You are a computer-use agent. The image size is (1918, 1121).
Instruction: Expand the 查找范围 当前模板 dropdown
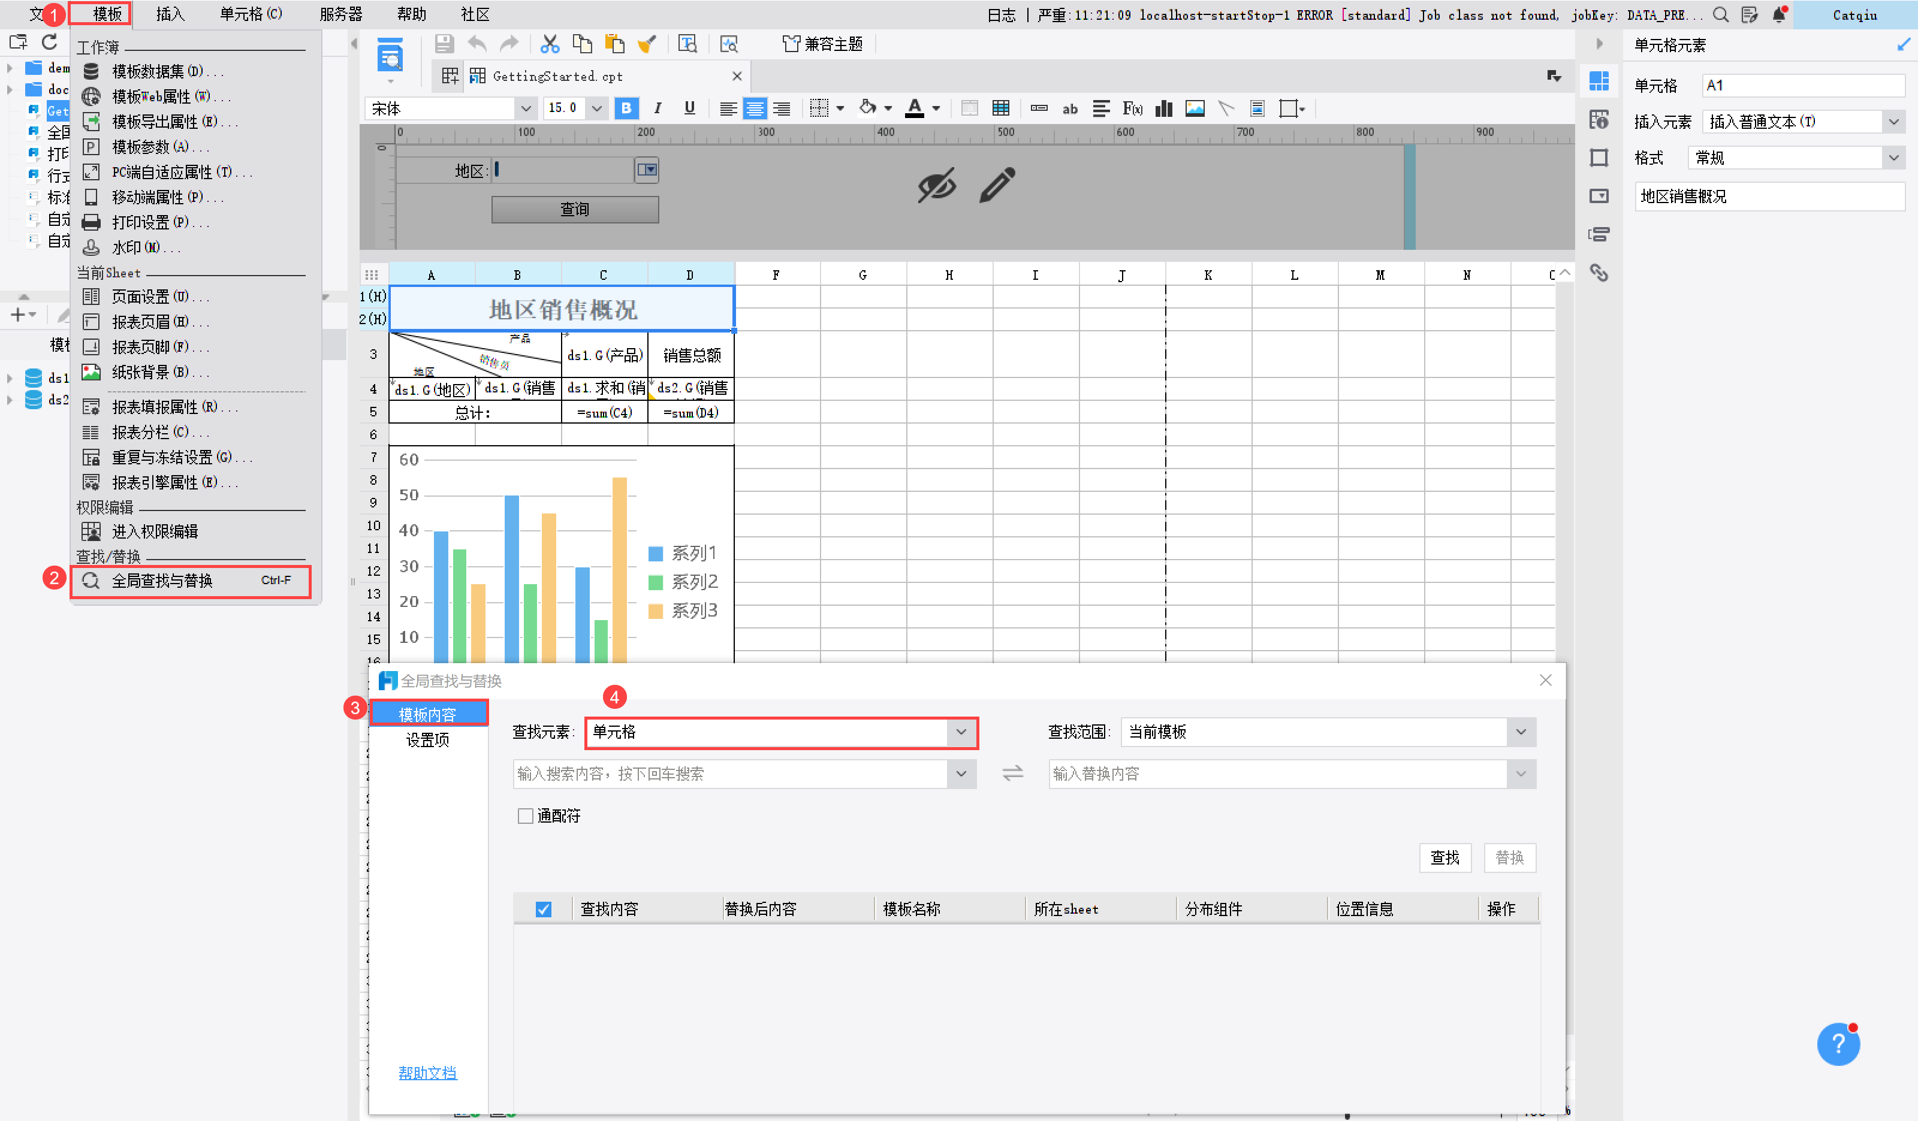pyautogui.click(x=1520, y=732)
